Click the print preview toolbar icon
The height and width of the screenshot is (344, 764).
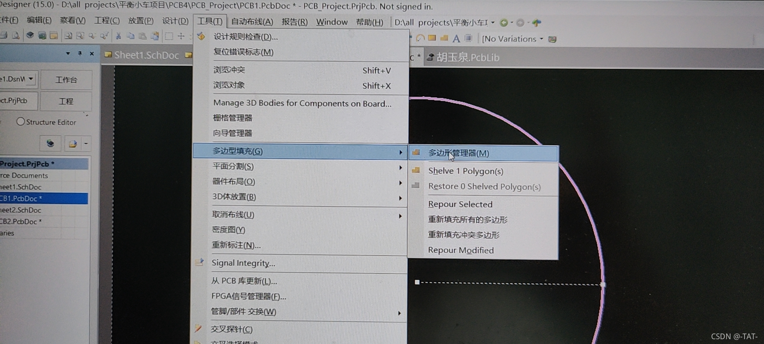click(16, 36)
